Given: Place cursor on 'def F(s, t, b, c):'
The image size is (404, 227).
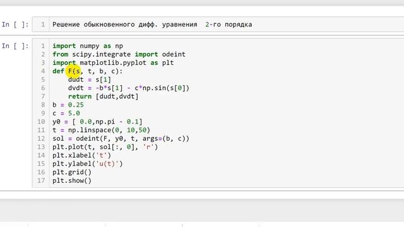Looking at the screenshot, I should point(88,71).
